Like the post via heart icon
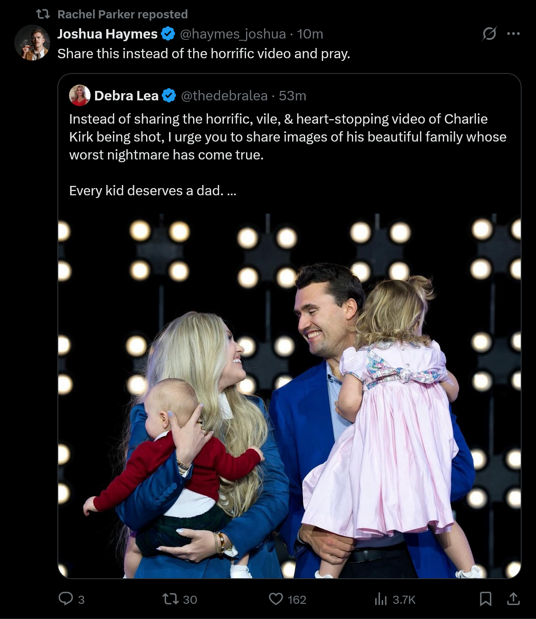Viewport: 536px width, 619px height. (x=276, y=599)
